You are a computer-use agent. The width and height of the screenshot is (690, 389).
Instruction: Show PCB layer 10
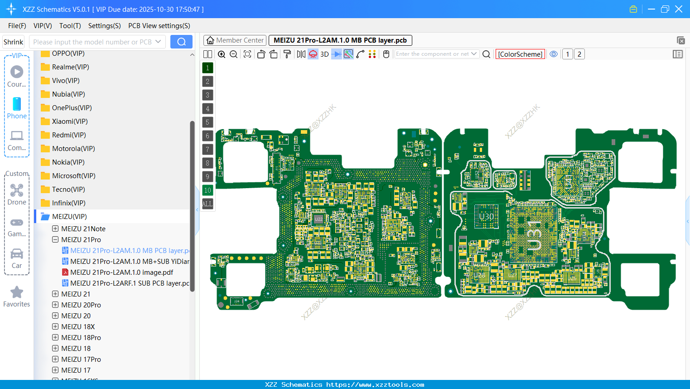point(207,190)
